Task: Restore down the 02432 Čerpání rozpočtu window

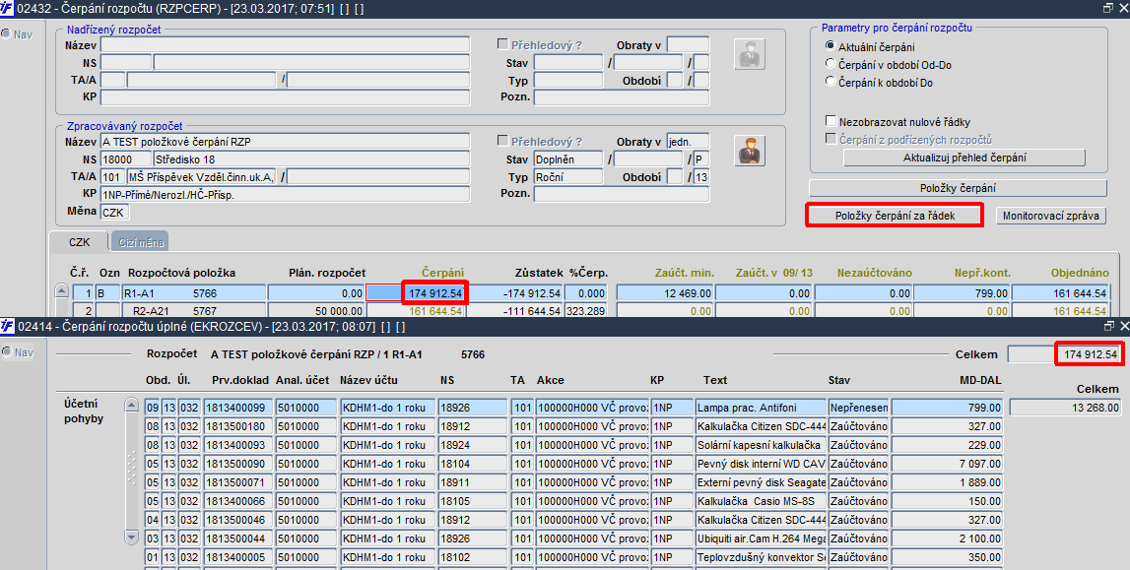Action: tap(1108, 8)
